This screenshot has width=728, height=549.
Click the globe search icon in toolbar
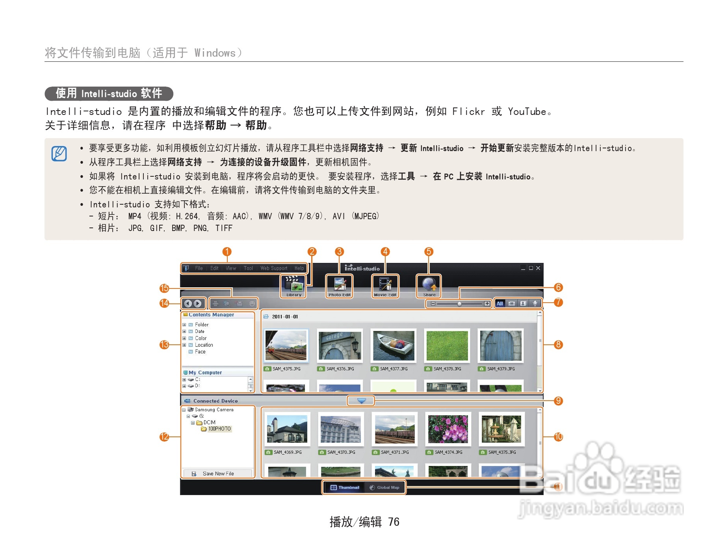(227, 303)
